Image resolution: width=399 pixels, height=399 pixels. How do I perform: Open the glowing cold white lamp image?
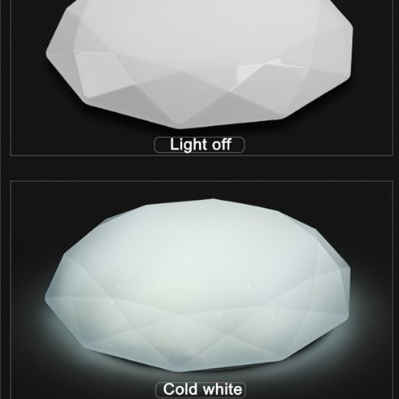coord(197,285)
